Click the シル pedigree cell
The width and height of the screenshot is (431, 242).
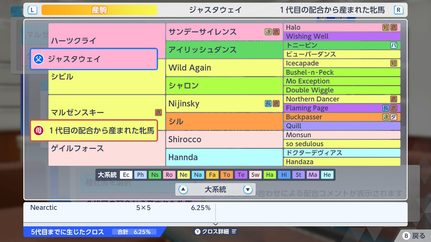pos(224,121)
